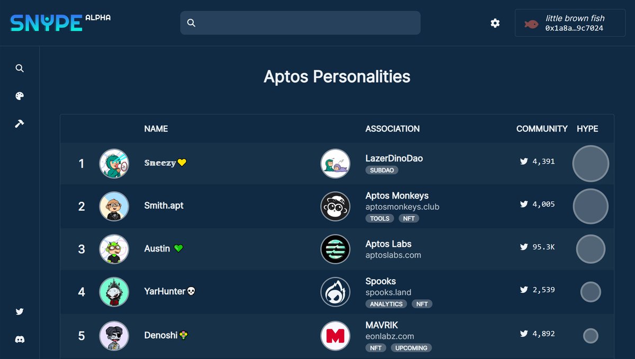Click Smith.apt's hype circle indicator
The image size is (635, 359).
tap(591, 207)
